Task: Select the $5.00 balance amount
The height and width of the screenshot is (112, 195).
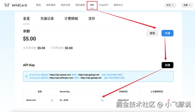Action: pyautogui.click(x=30, y=39)
